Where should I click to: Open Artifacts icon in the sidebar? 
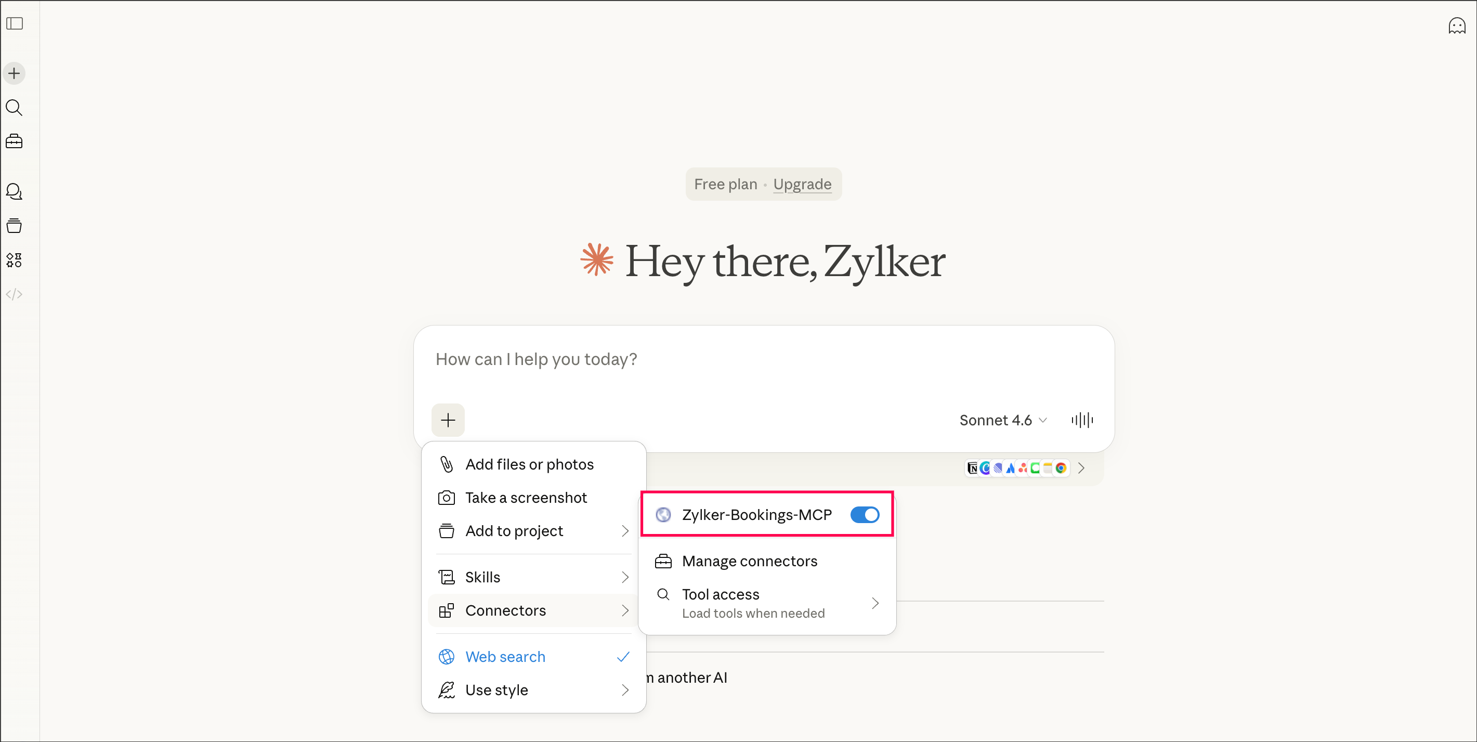click(x=15, y=260)
